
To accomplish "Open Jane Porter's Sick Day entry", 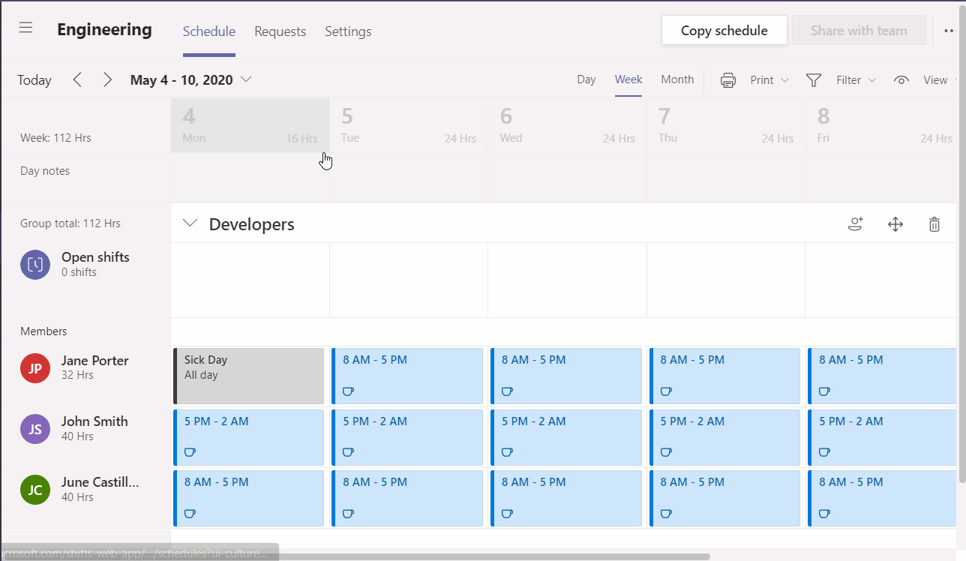I will click(x=249, y=376).
